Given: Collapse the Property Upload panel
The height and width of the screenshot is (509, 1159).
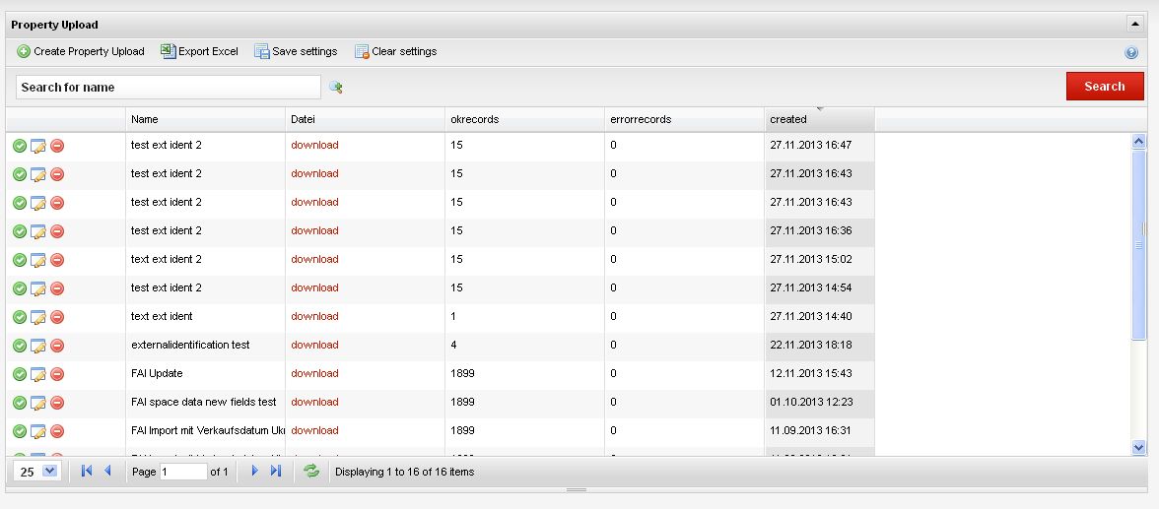Looking at the screenshot, I should coord(1135,25).
